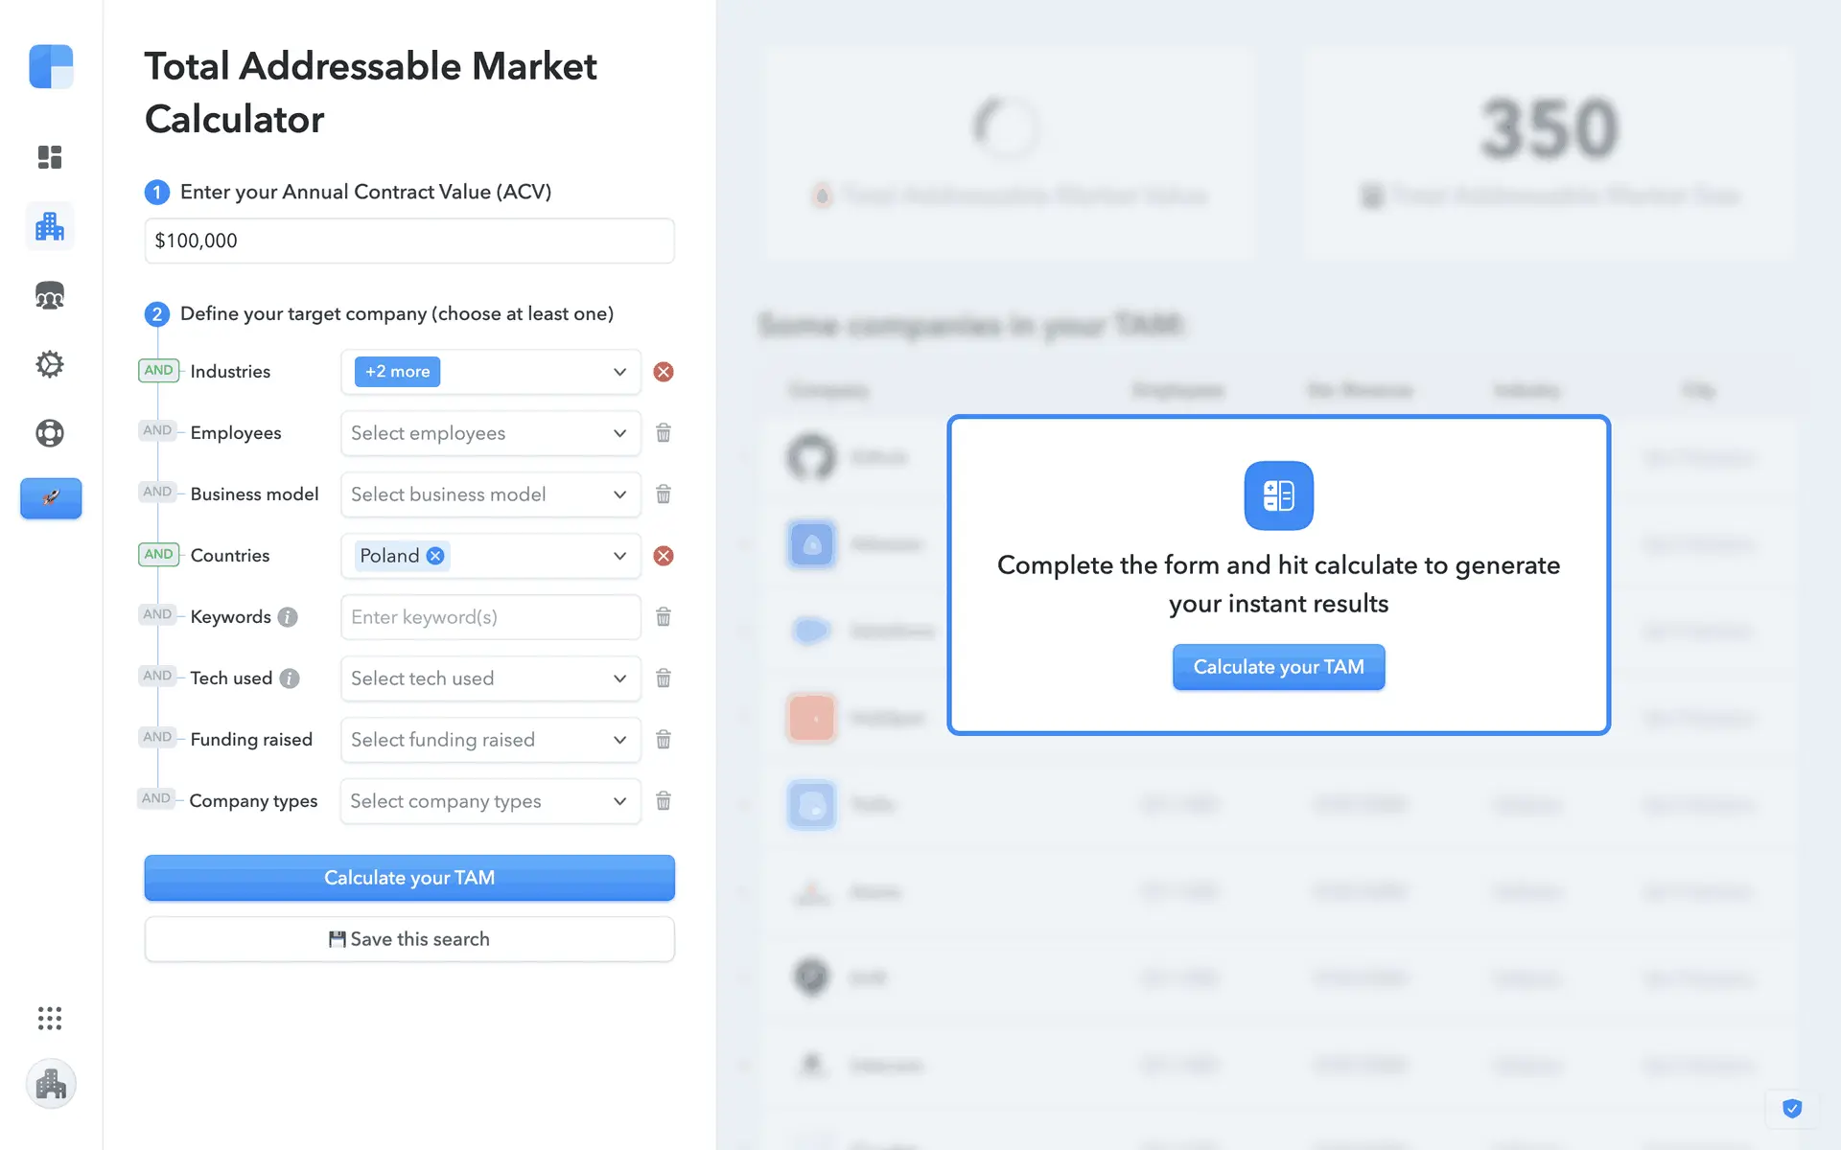
Task: Open the companies building icon in sidebar
Action: click(x=50, y=226)
